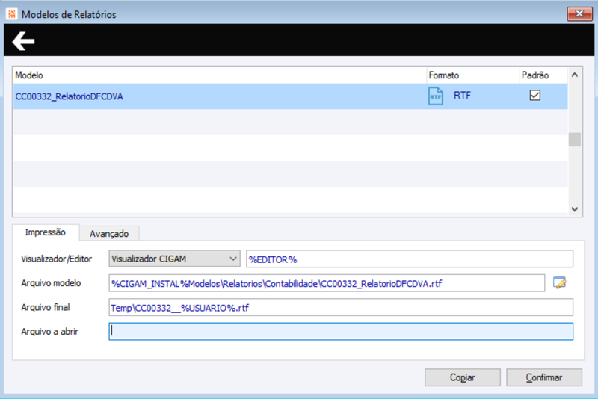Open the edit template file pencil icon

coord(559,282)
